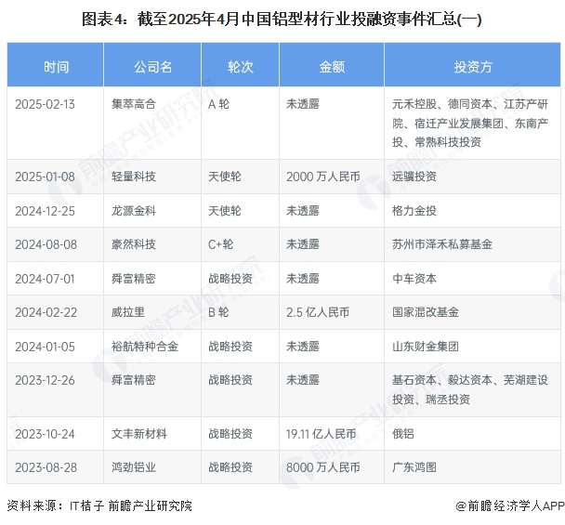Viewport: 565px width, 525px height.
Task: Click company name 轻量科技
Action: (134, 177)
